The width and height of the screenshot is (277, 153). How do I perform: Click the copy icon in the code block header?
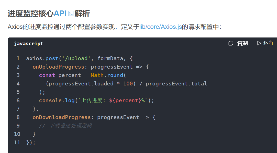[230, 43]
